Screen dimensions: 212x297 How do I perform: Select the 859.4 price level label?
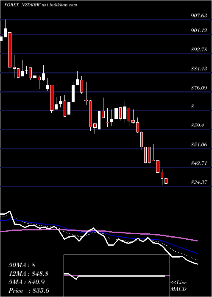(x=197, y=126)
